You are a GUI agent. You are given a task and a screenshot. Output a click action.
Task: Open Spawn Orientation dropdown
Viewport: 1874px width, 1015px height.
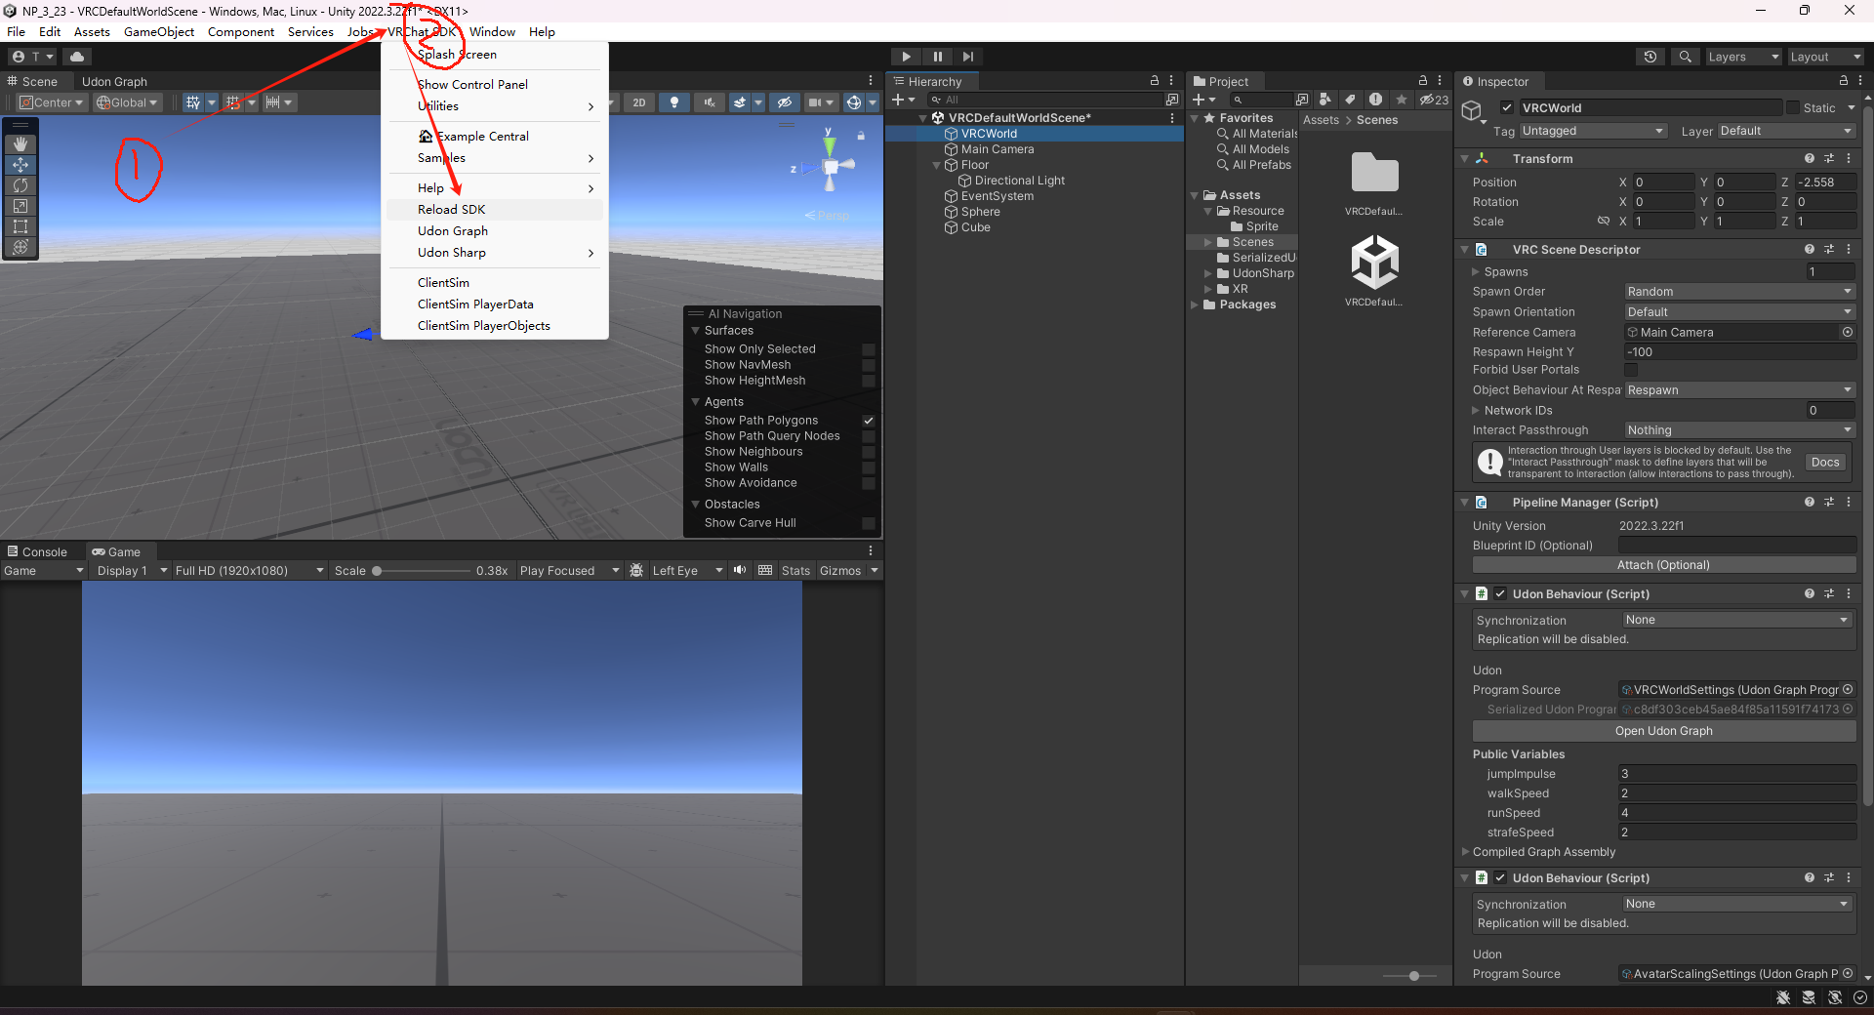click(x=1739, y=312)
